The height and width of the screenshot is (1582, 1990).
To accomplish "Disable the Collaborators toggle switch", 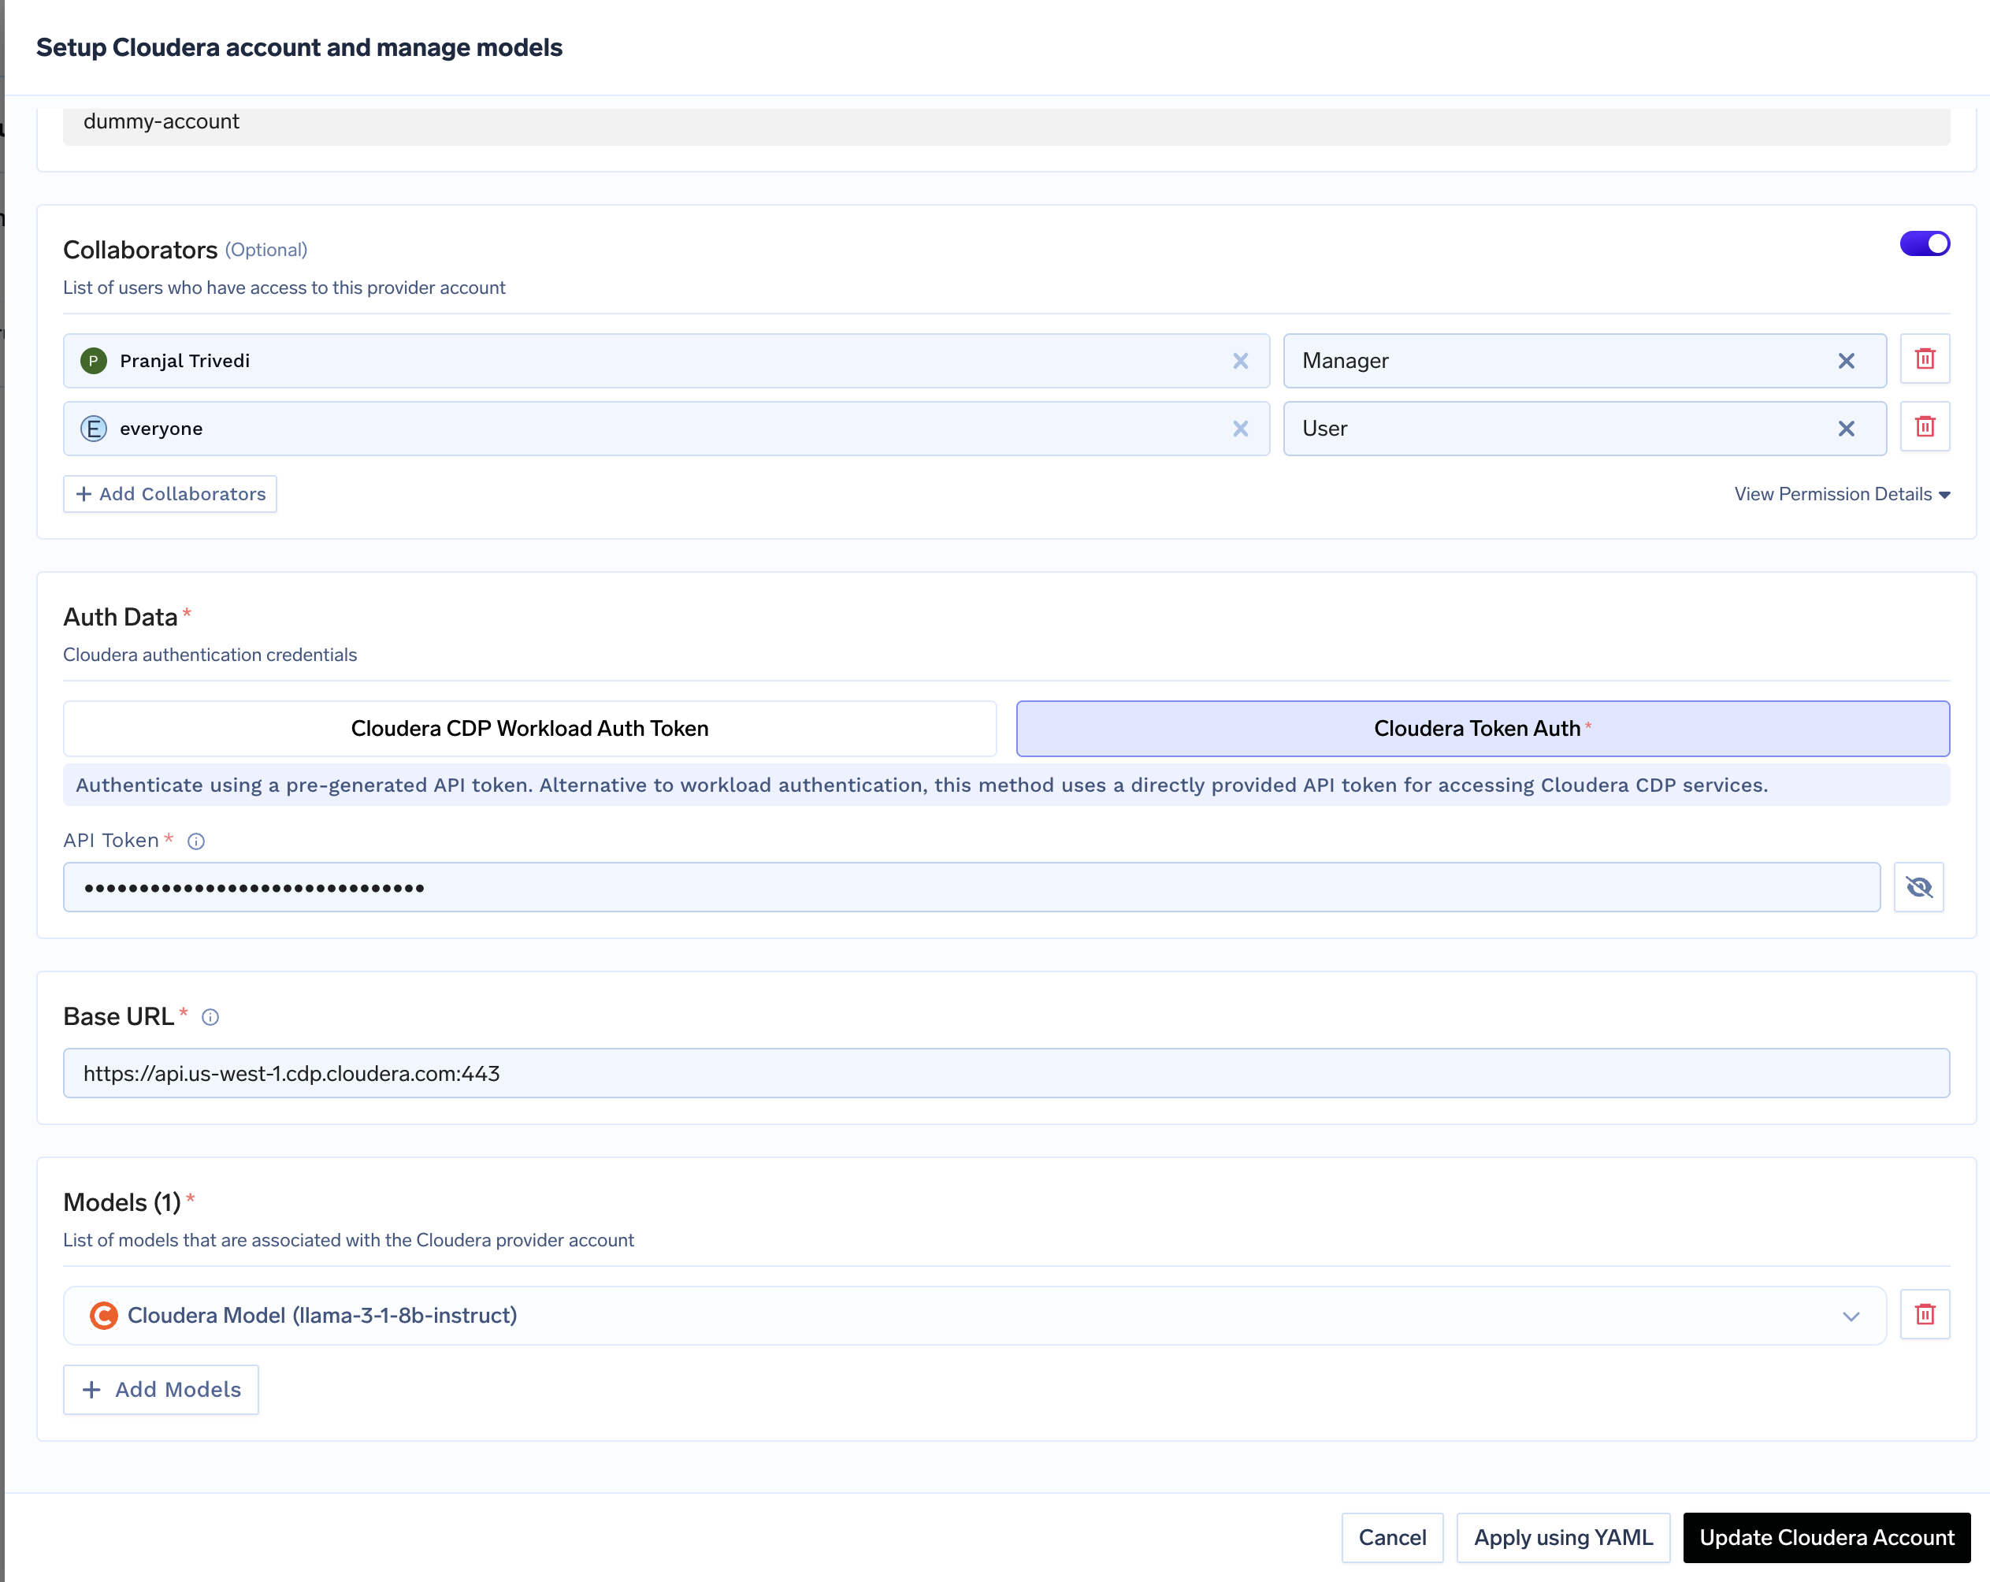I will (x=1925, y=243).
